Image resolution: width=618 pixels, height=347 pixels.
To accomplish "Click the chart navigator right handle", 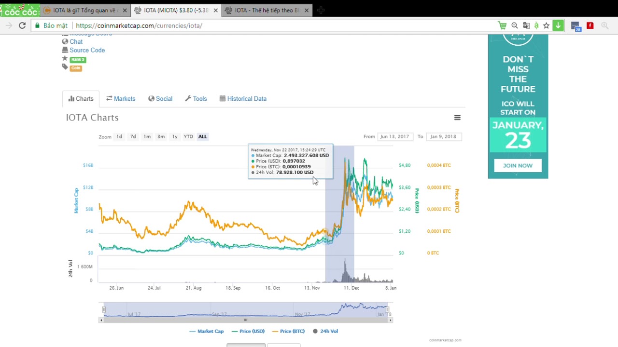I will click(x=388, y=309).
